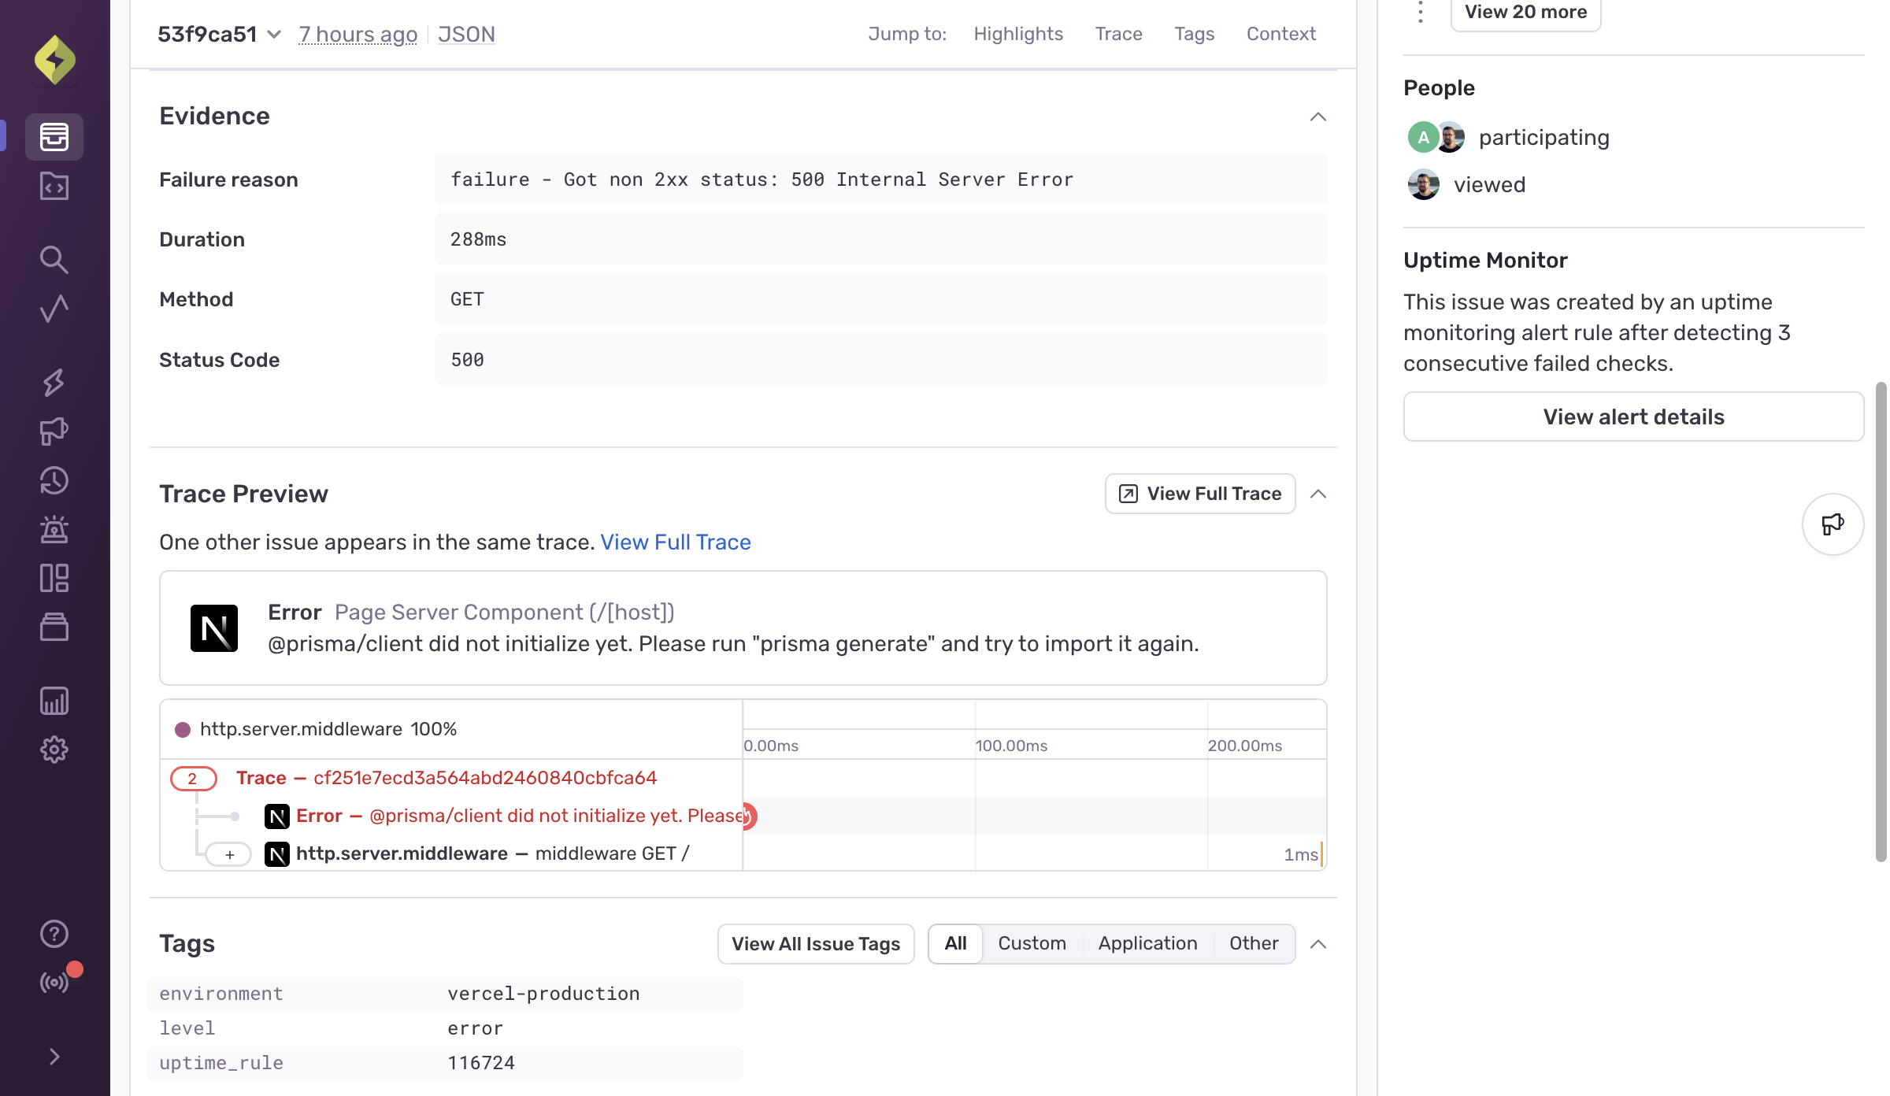This screenshot has width=1890, height=1096.
Task: Click the View alert details button
Action: point(1632,417)
